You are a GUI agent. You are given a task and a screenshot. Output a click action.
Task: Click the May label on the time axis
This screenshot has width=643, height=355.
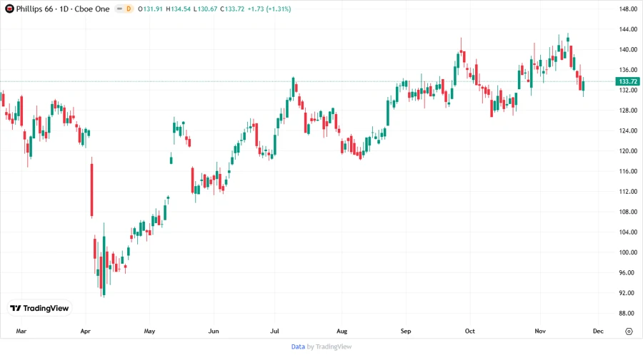pyautogui.click(x=150, y=331)
